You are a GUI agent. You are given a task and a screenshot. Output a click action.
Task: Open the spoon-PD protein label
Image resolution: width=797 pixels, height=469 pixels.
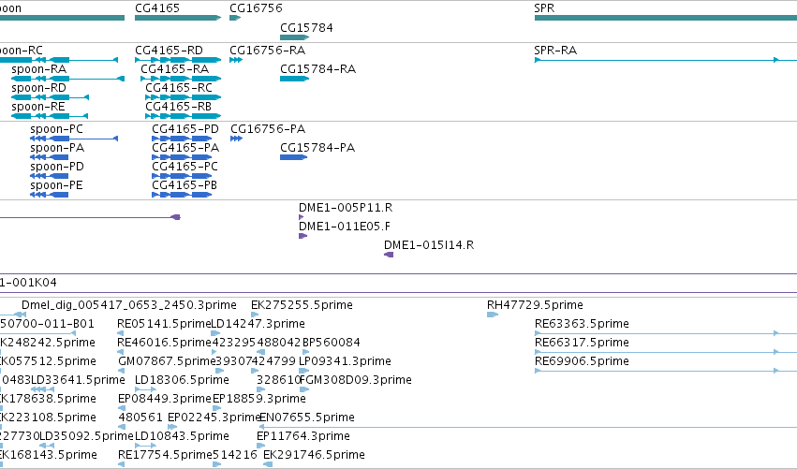tap(57, 167)
